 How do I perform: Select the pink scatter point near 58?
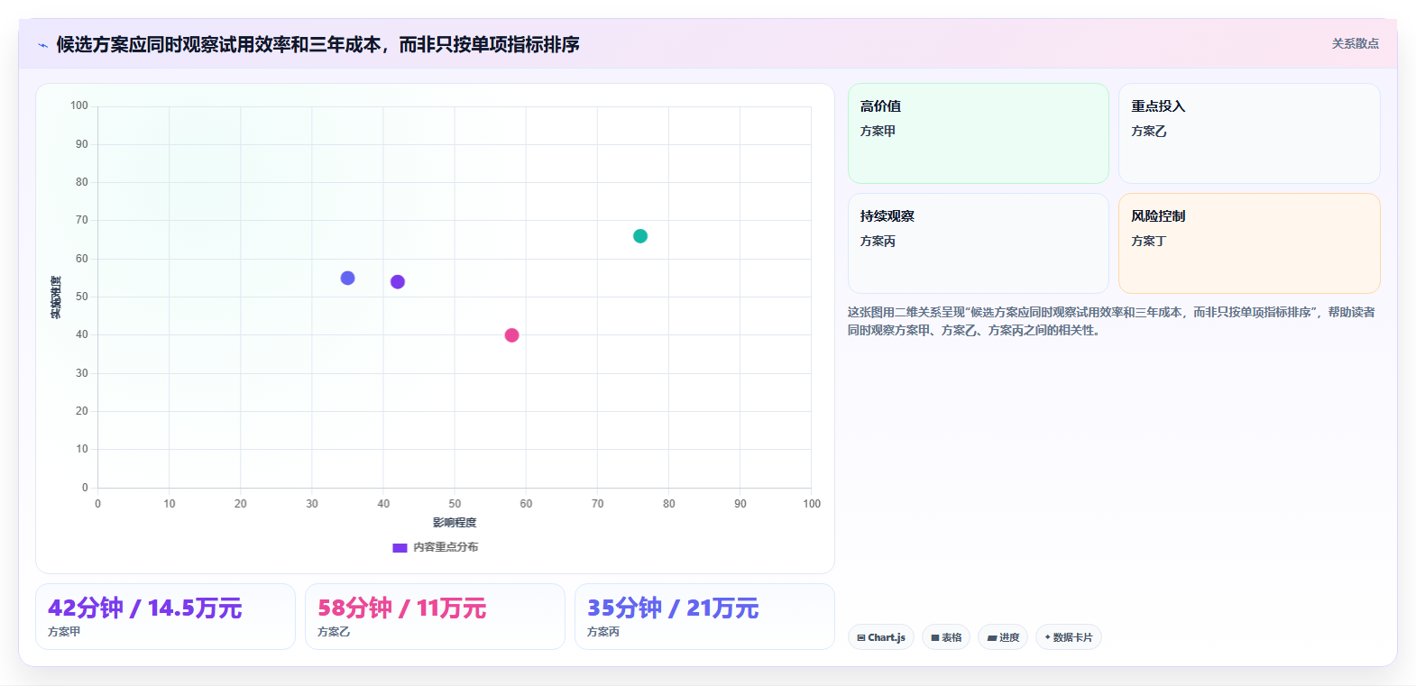coord(511,335)
